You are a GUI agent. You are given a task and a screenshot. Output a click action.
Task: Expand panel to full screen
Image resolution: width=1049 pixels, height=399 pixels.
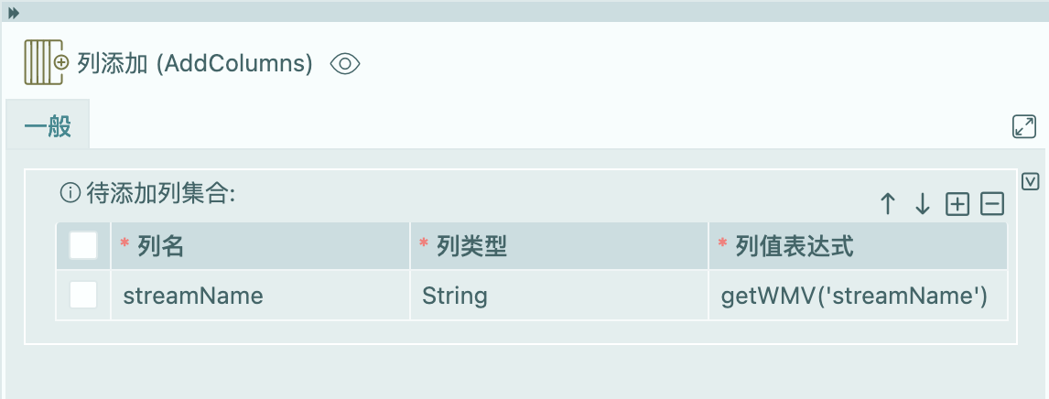pos(1024,127)
